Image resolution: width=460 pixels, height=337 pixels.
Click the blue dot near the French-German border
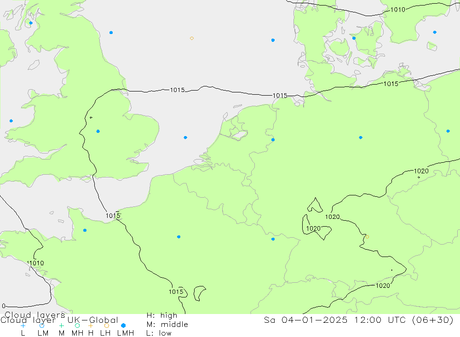(x=273, y=240)
